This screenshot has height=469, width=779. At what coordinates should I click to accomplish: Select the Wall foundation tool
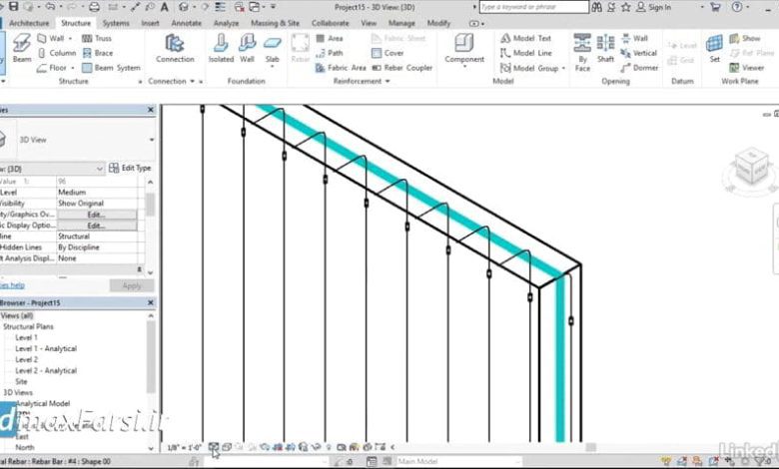pos(247,48)
